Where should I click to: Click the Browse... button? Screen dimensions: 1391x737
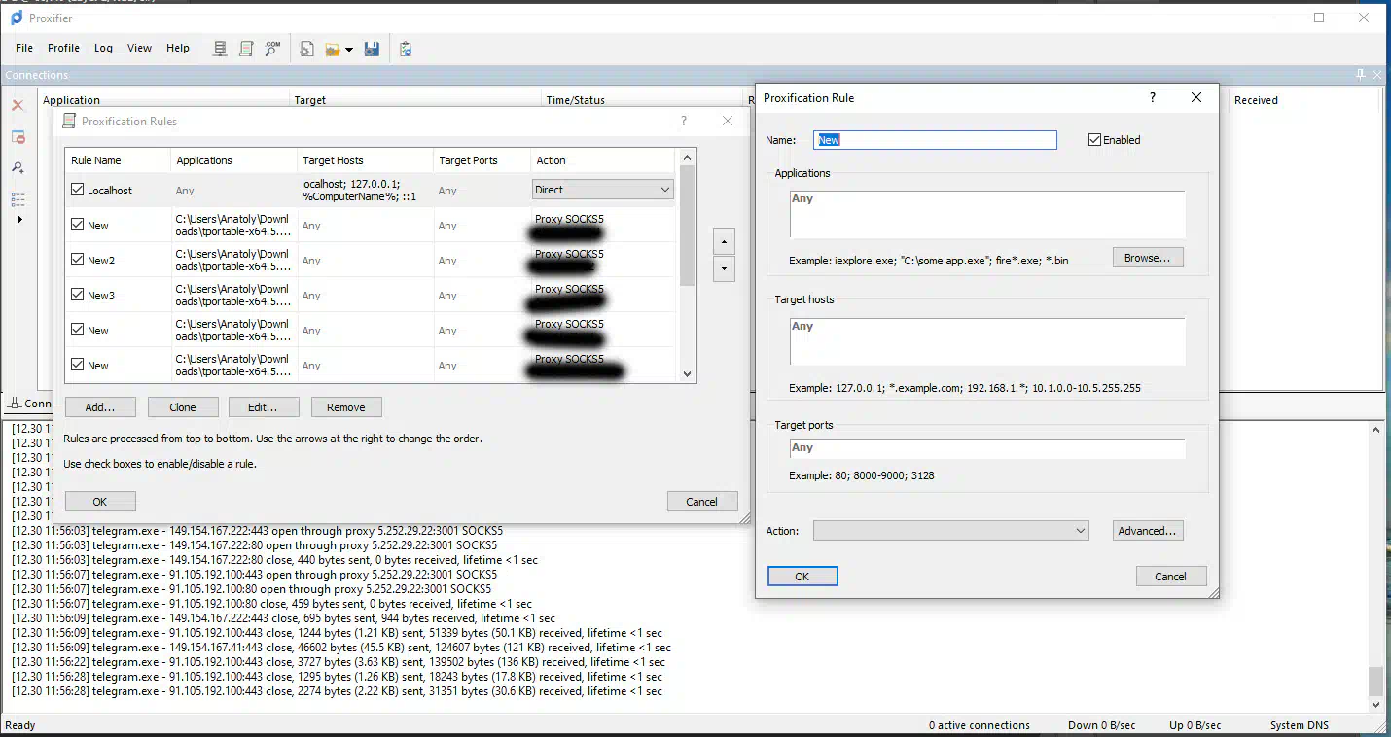(1148, 258)
